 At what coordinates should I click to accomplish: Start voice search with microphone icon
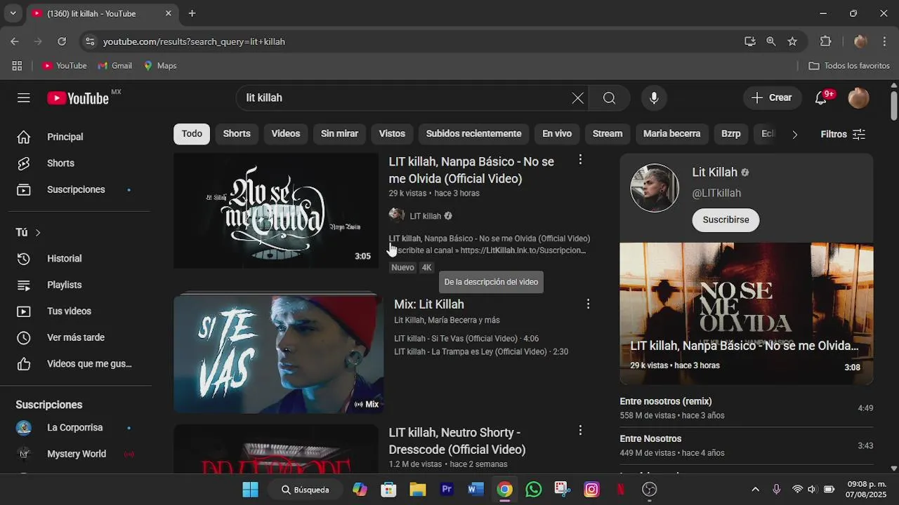tap(654, 98)
